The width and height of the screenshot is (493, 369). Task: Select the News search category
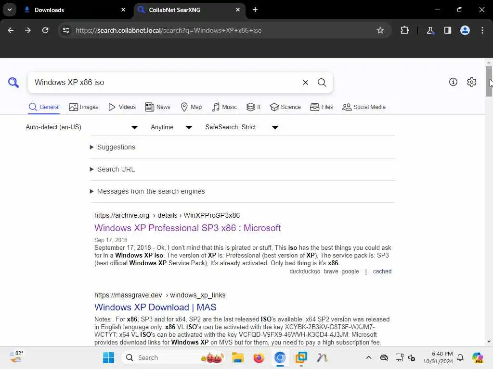pyautogui.click(x=157, y=107)
